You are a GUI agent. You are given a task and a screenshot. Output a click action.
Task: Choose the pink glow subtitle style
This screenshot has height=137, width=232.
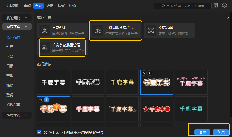tap(88, 109)
